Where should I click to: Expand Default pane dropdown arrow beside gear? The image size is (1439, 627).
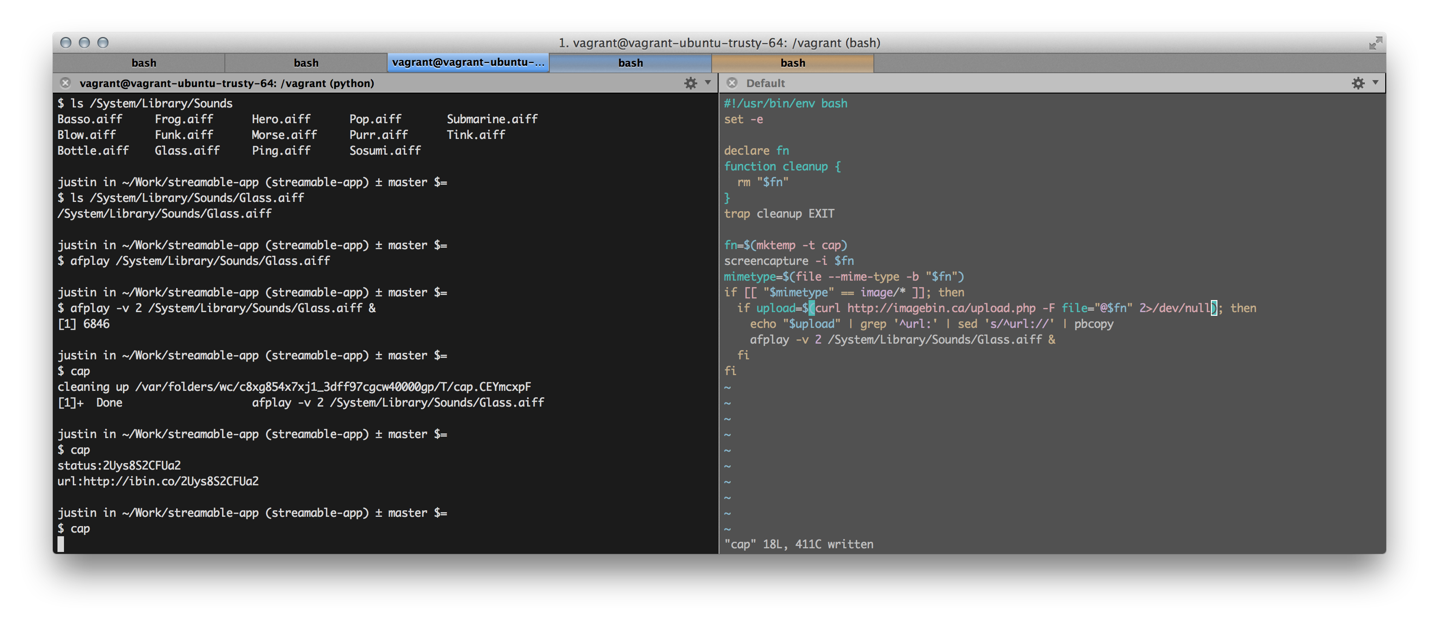1375,82
